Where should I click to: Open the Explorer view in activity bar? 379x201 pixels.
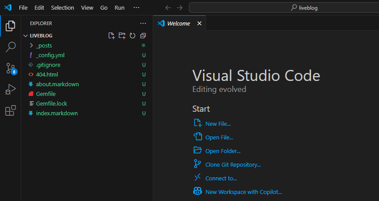coord(11,26)
